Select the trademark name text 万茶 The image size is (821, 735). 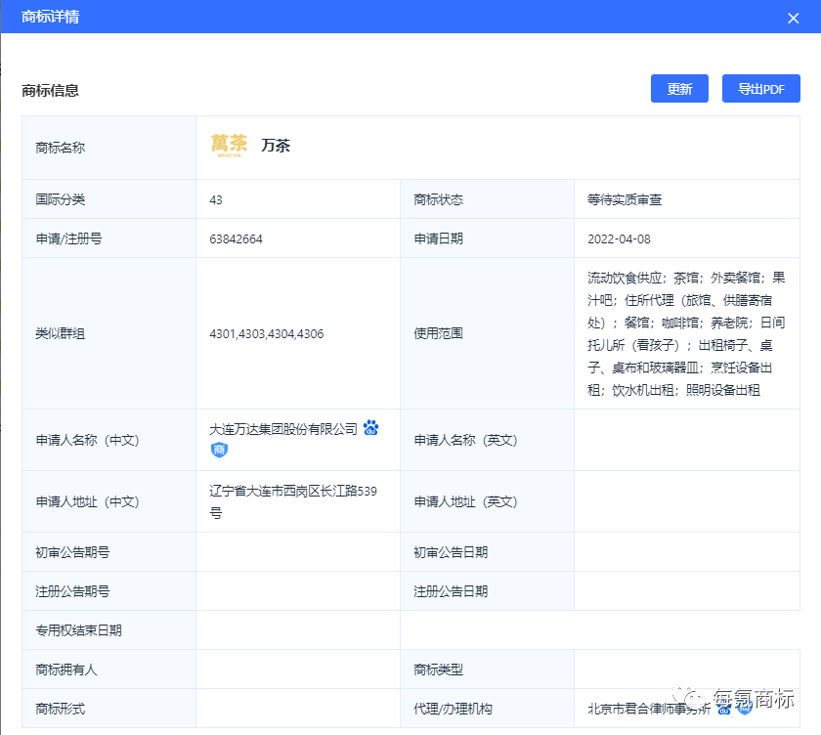(x=276, y=146)
